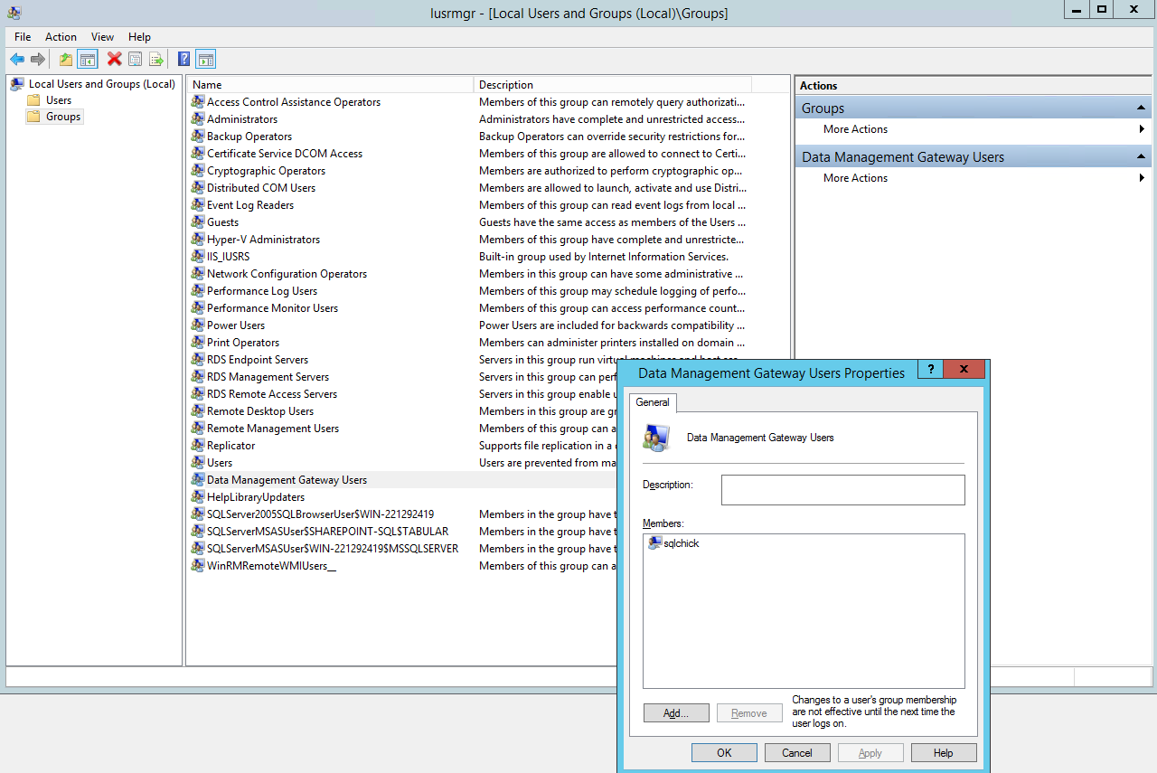This screenshot has height=773, width=1157.
Task: Select the Users node in the tree
Action: pyautogui.click(x=59, y=100)
